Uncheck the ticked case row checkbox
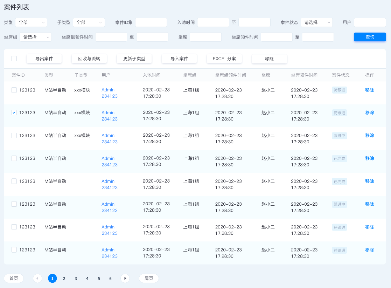Screen dimensions: 391x288 pyautogui.click(x=14, y=112)
